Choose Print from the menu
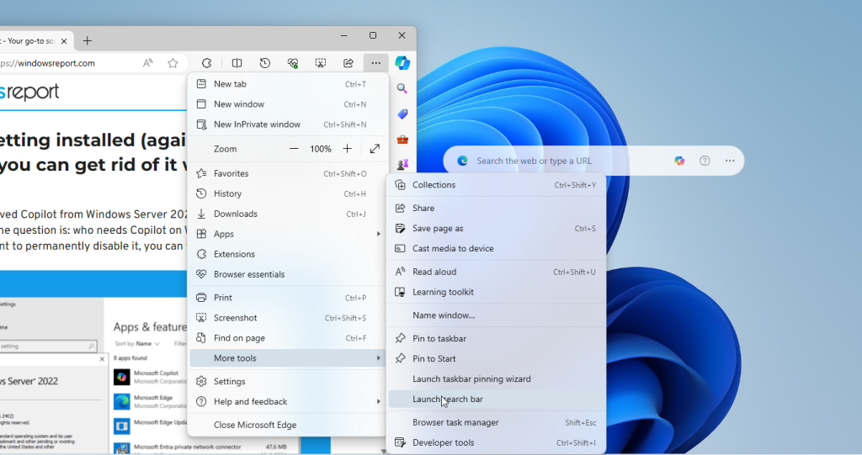The width and height of the screenshot is (862, 455). (288, 298)
